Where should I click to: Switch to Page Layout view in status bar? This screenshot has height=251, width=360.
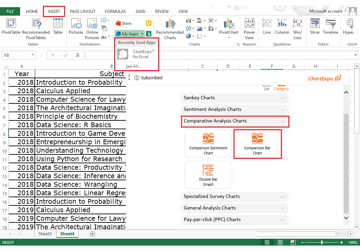click(x=280, y=242)
